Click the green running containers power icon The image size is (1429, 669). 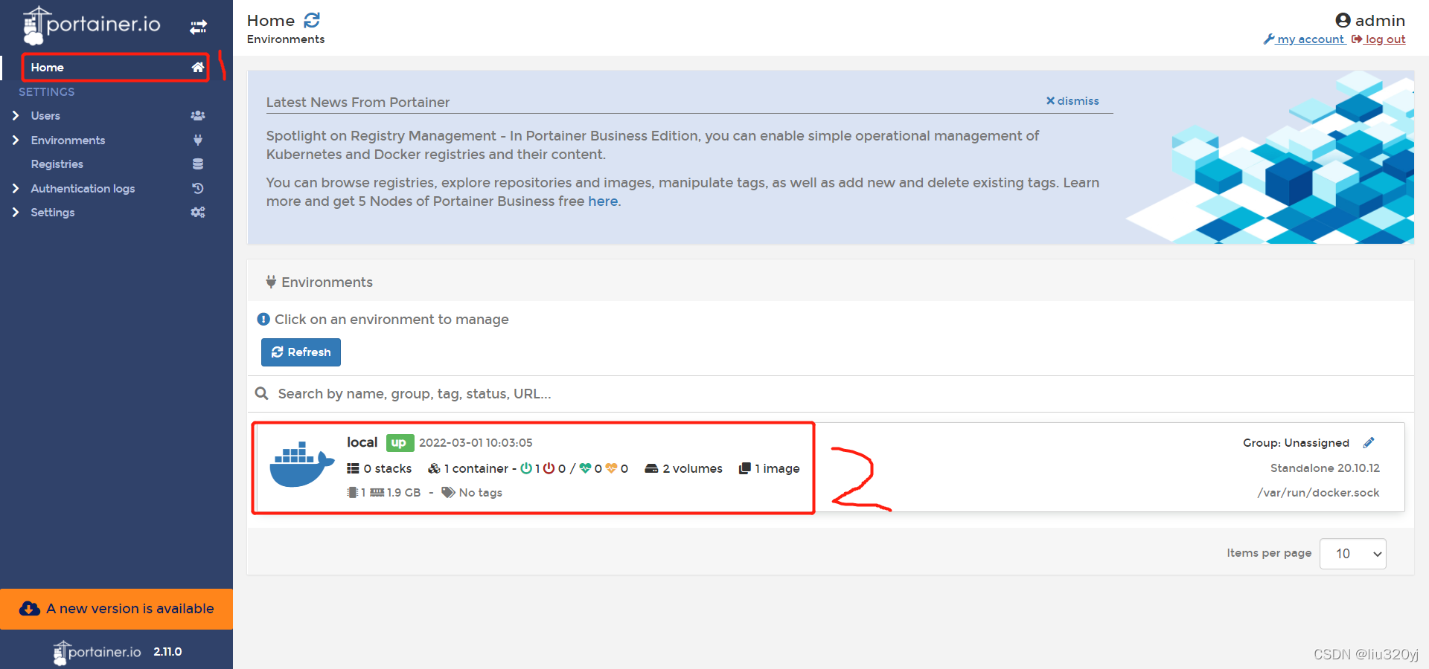click(526, 468)
